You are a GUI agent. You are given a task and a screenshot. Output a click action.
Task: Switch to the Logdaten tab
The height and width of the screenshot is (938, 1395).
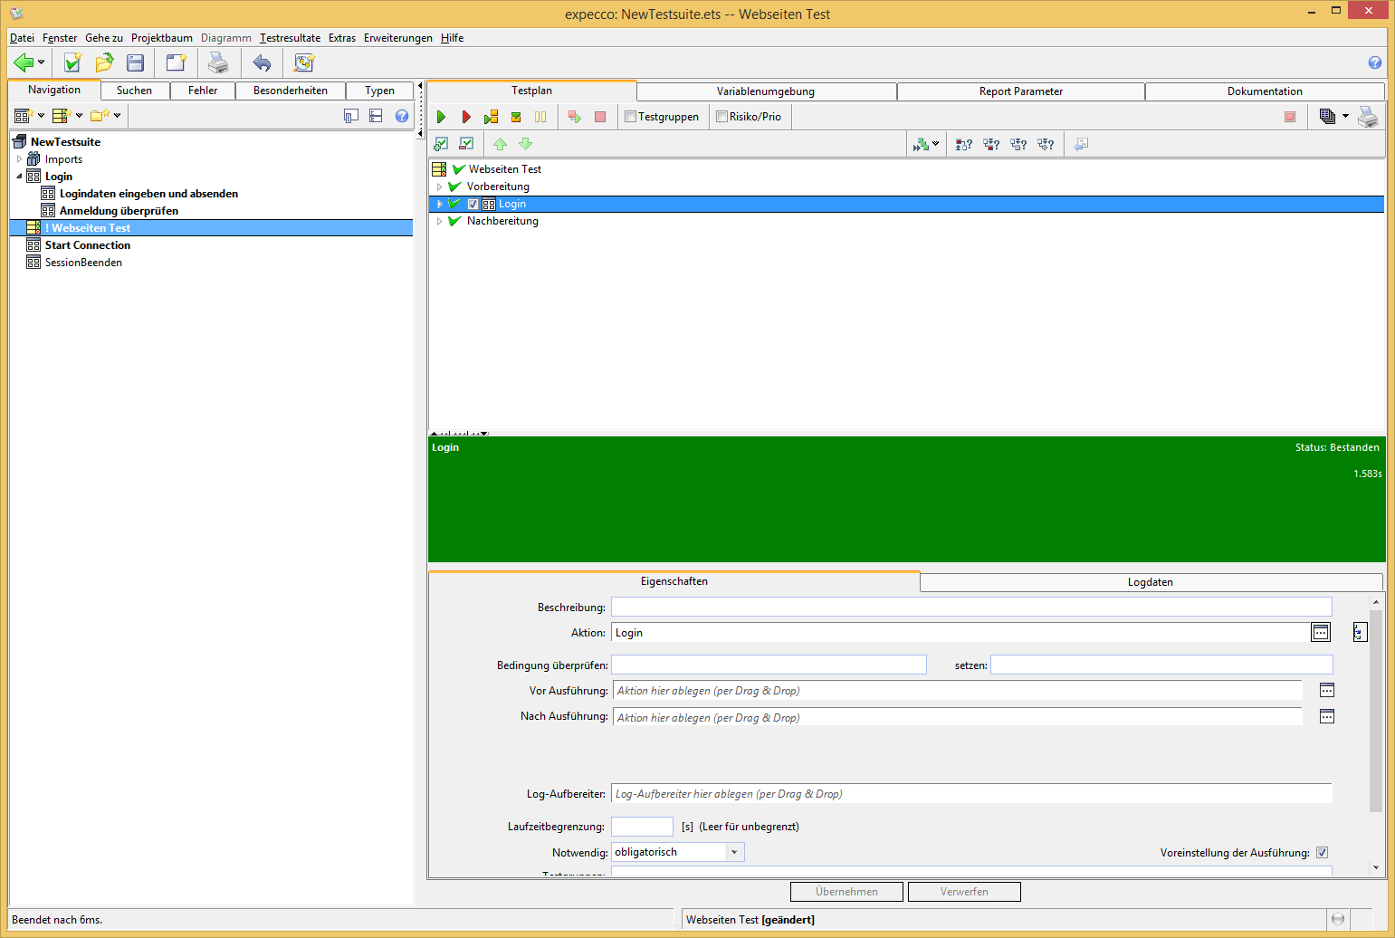click(x=1150, y=582)
